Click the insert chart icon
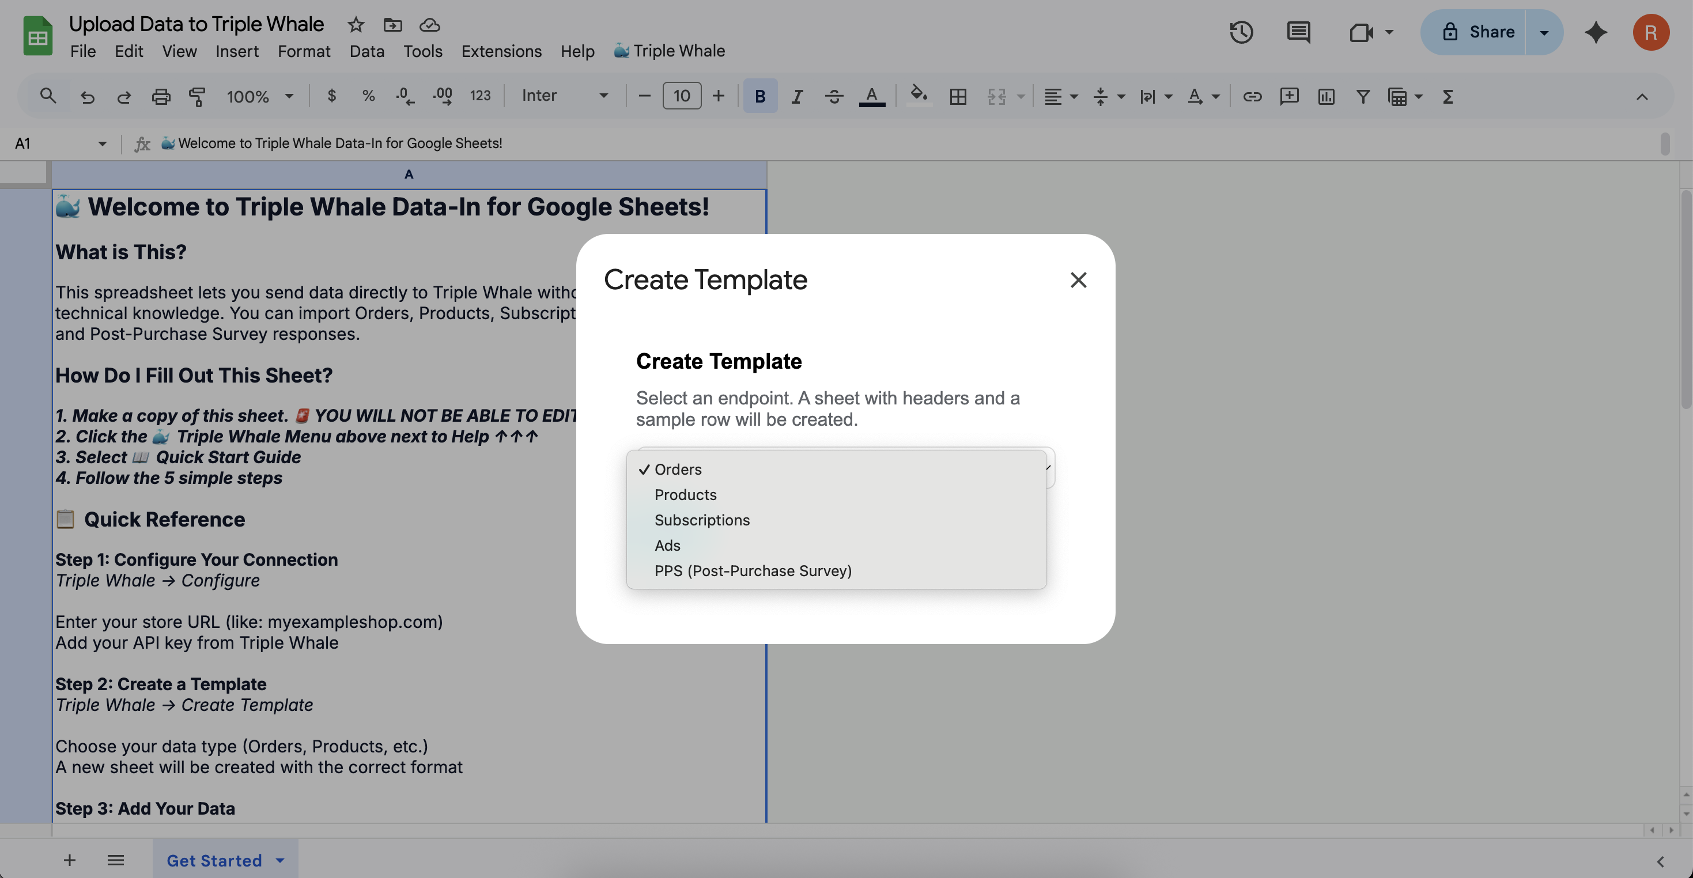1693x878 pixels. point(1325,97)
